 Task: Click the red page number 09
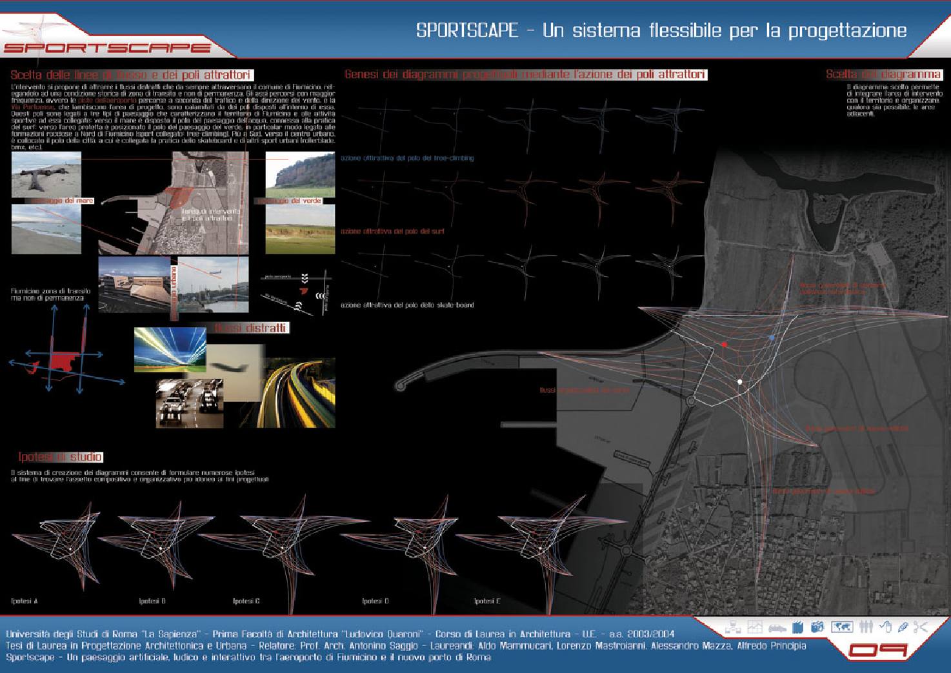[877, 650]
